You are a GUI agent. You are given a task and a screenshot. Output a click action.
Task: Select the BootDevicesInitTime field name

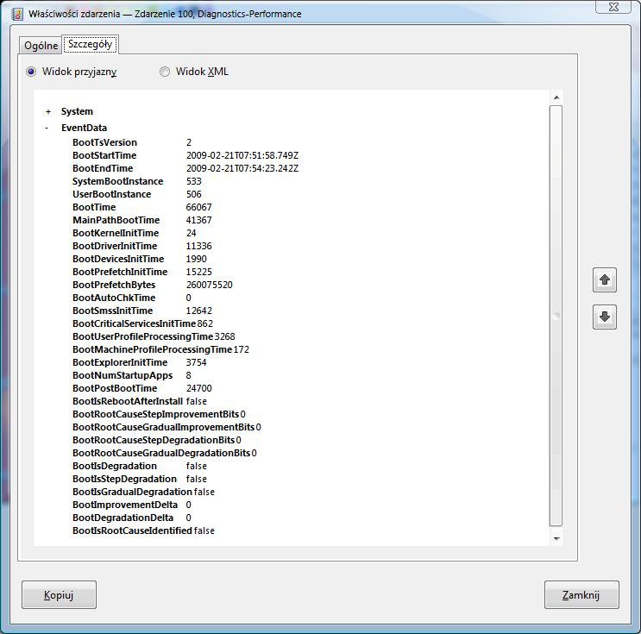(118, 259)
